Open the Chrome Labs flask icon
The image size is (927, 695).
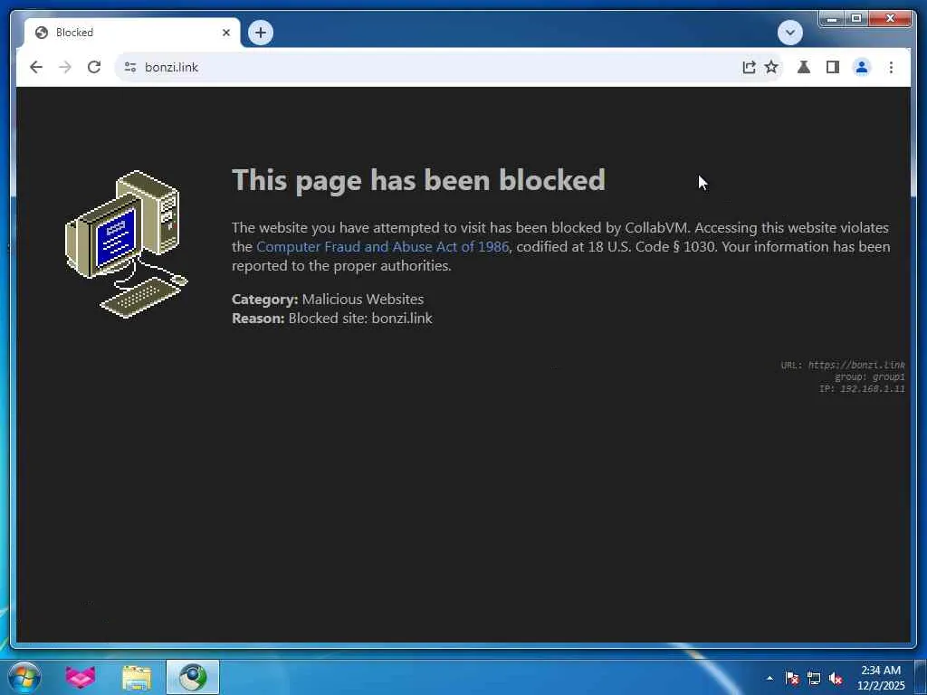click(804, 67)
